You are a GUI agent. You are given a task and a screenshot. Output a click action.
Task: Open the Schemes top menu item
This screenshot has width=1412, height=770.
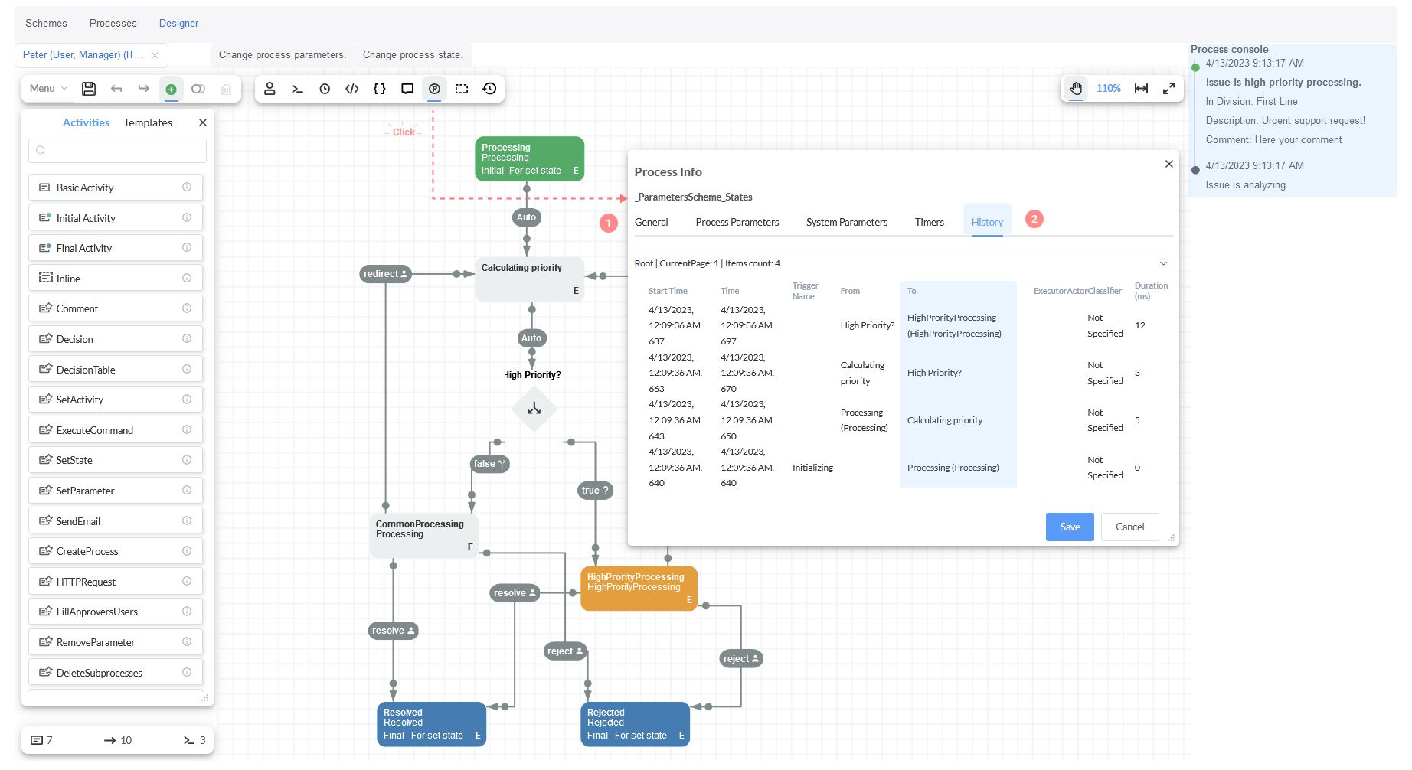click(x=46, y=23)
